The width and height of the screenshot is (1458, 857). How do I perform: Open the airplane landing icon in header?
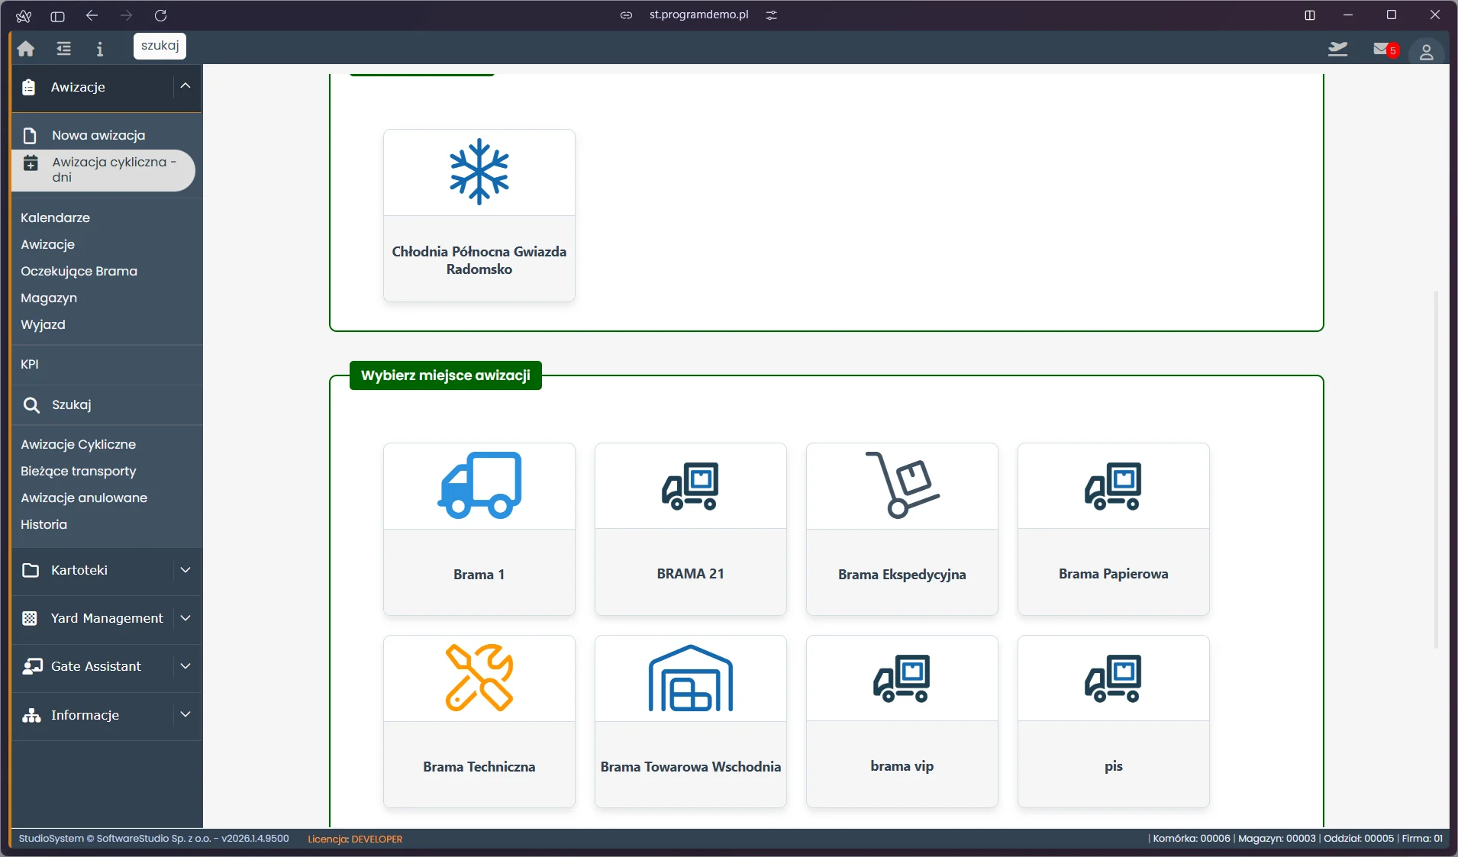coord(1337,50)
